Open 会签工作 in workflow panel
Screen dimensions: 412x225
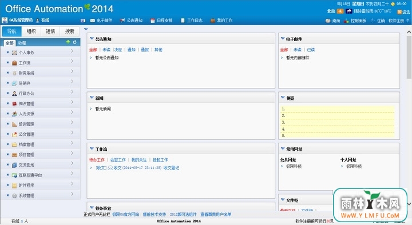pyautogui.click(x=118, y=160)
